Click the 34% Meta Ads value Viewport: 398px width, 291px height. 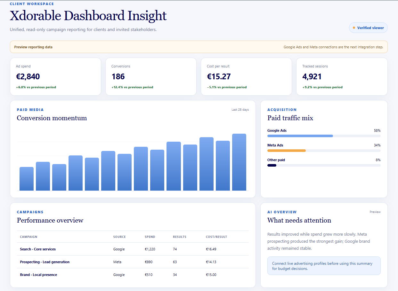click(x=377, y=145)
